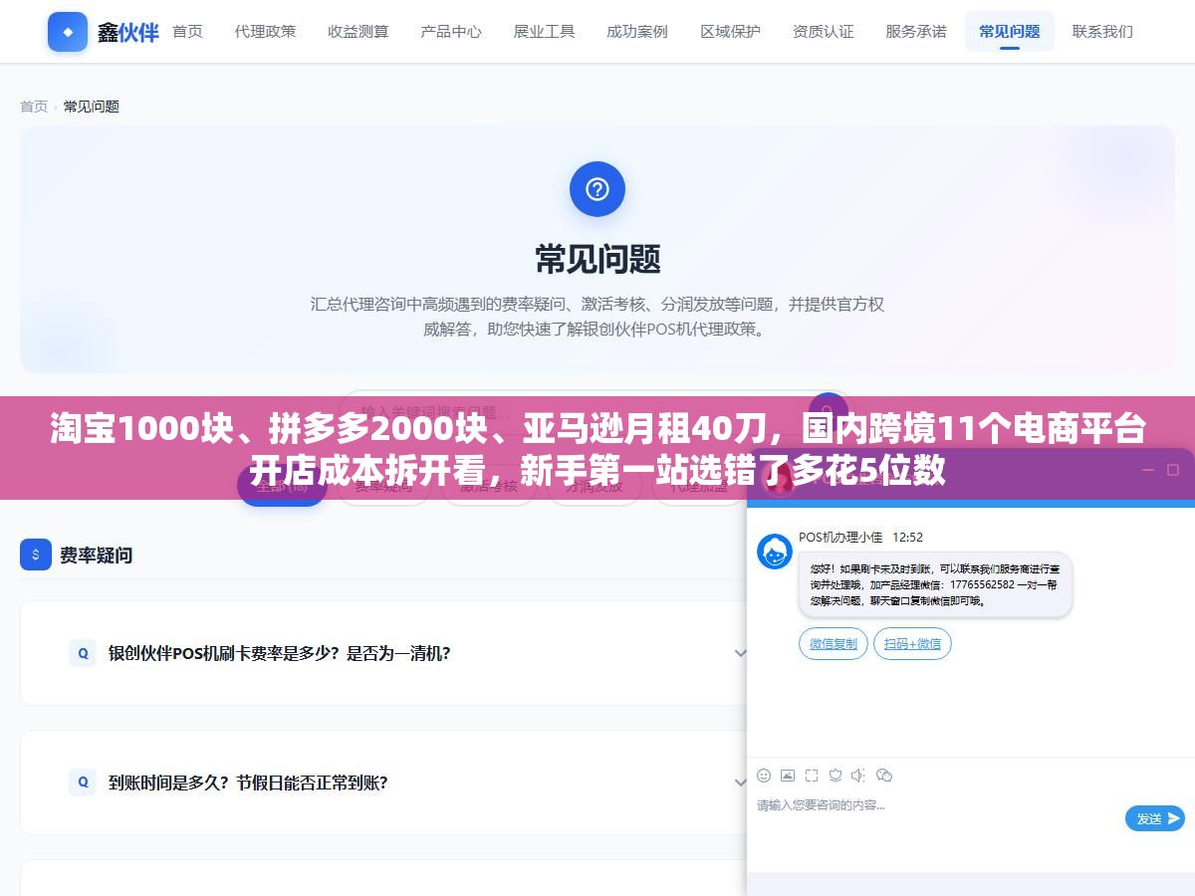This screenshot has height=896, width=1195.
Task: Open the question 到账时间是多久
Action: (x=248, y=784)
